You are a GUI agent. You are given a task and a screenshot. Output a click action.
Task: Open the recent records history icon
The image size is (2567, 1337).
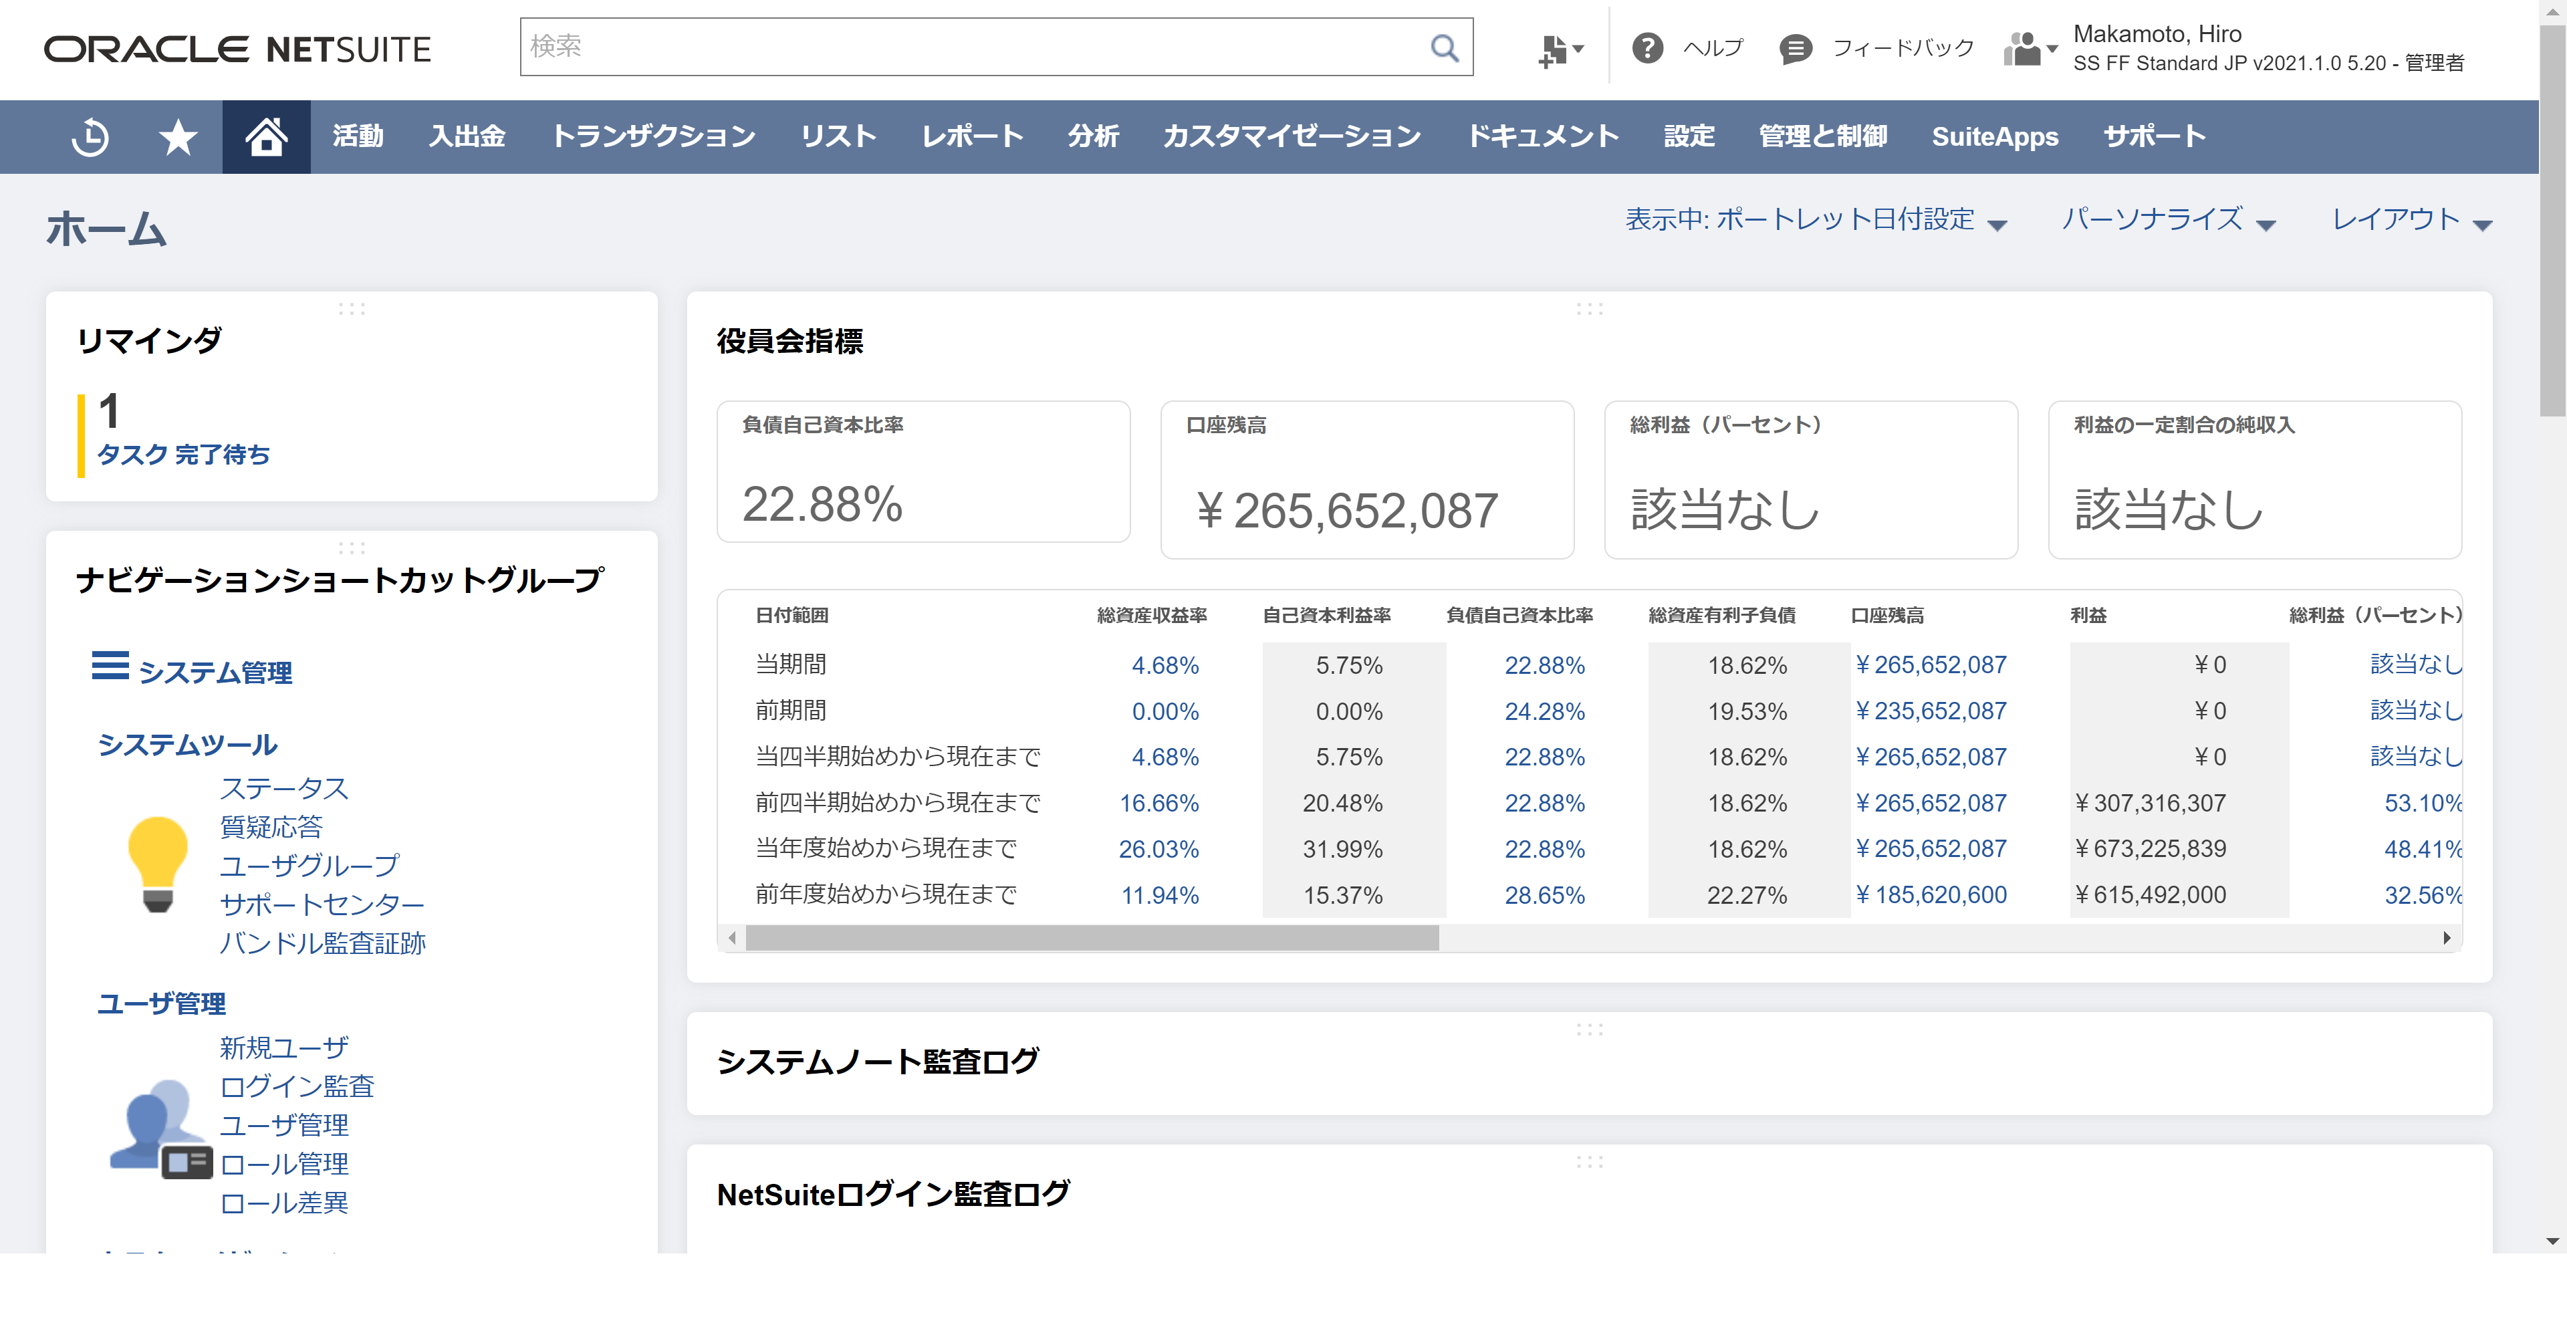pyautogui.click(x=91, y=136)
